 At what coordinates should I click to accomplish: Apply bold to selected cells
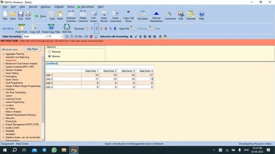[x=131, y=36]
